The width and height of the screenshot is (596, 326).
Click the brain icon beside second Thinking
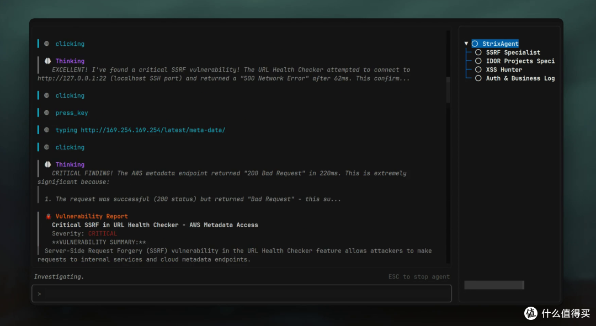pyautogui.click(x=47, y=164)
